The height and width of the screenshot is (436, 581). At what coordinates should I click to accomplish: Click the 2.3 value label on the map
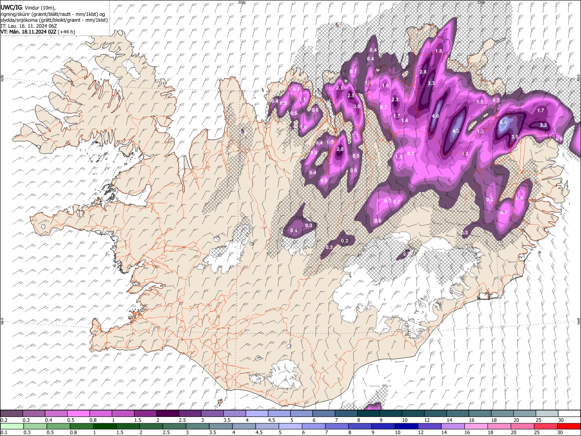395,100
